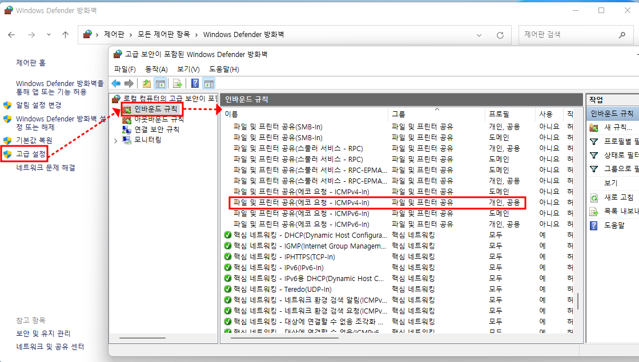Click the 아웃바운드 규칙 tree icon
The width and height of the screenshot is (639, 362).
tap(127, 120)
